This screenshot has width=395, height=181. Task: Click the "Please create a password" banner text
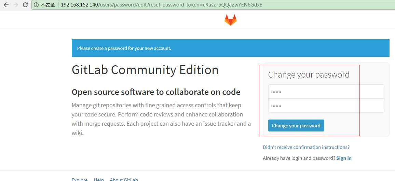pos(124,48)
